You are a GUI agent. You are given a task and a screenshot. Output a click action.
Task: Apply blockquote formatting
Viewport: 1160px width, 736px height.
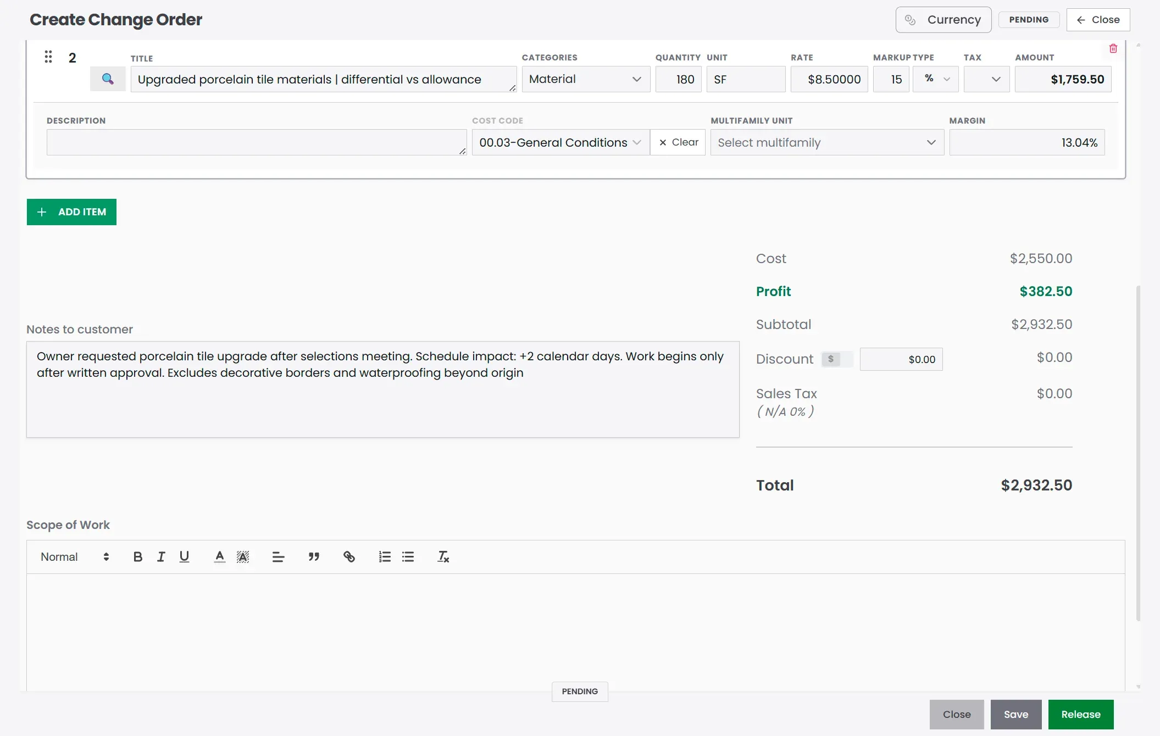click(314, 557)
